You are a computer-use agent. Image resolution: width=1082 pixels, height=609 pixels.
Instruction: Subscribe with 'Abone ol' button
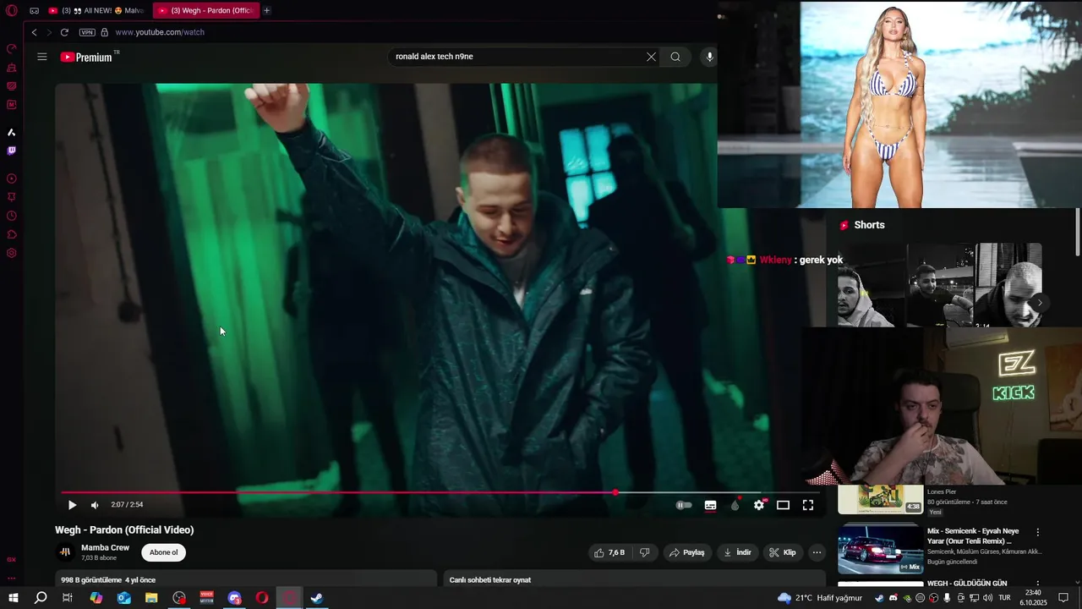[163, 552]
